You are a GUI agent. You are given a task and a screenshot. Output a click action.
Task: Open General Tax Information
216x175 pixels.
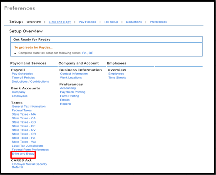coord(29,106)
